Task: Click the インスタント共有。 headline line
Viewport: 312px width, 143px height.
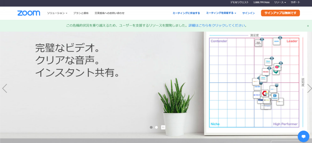Action: tap(78, 73)
